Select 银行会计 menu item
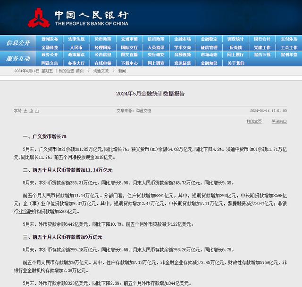Viewport: 302px width, 287px height. (x=262, y=39)
